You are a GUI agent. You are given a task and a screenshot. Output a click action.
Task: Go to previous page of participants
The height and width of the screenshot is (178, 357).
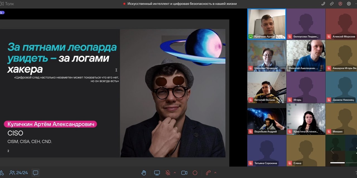coord(332,150)
